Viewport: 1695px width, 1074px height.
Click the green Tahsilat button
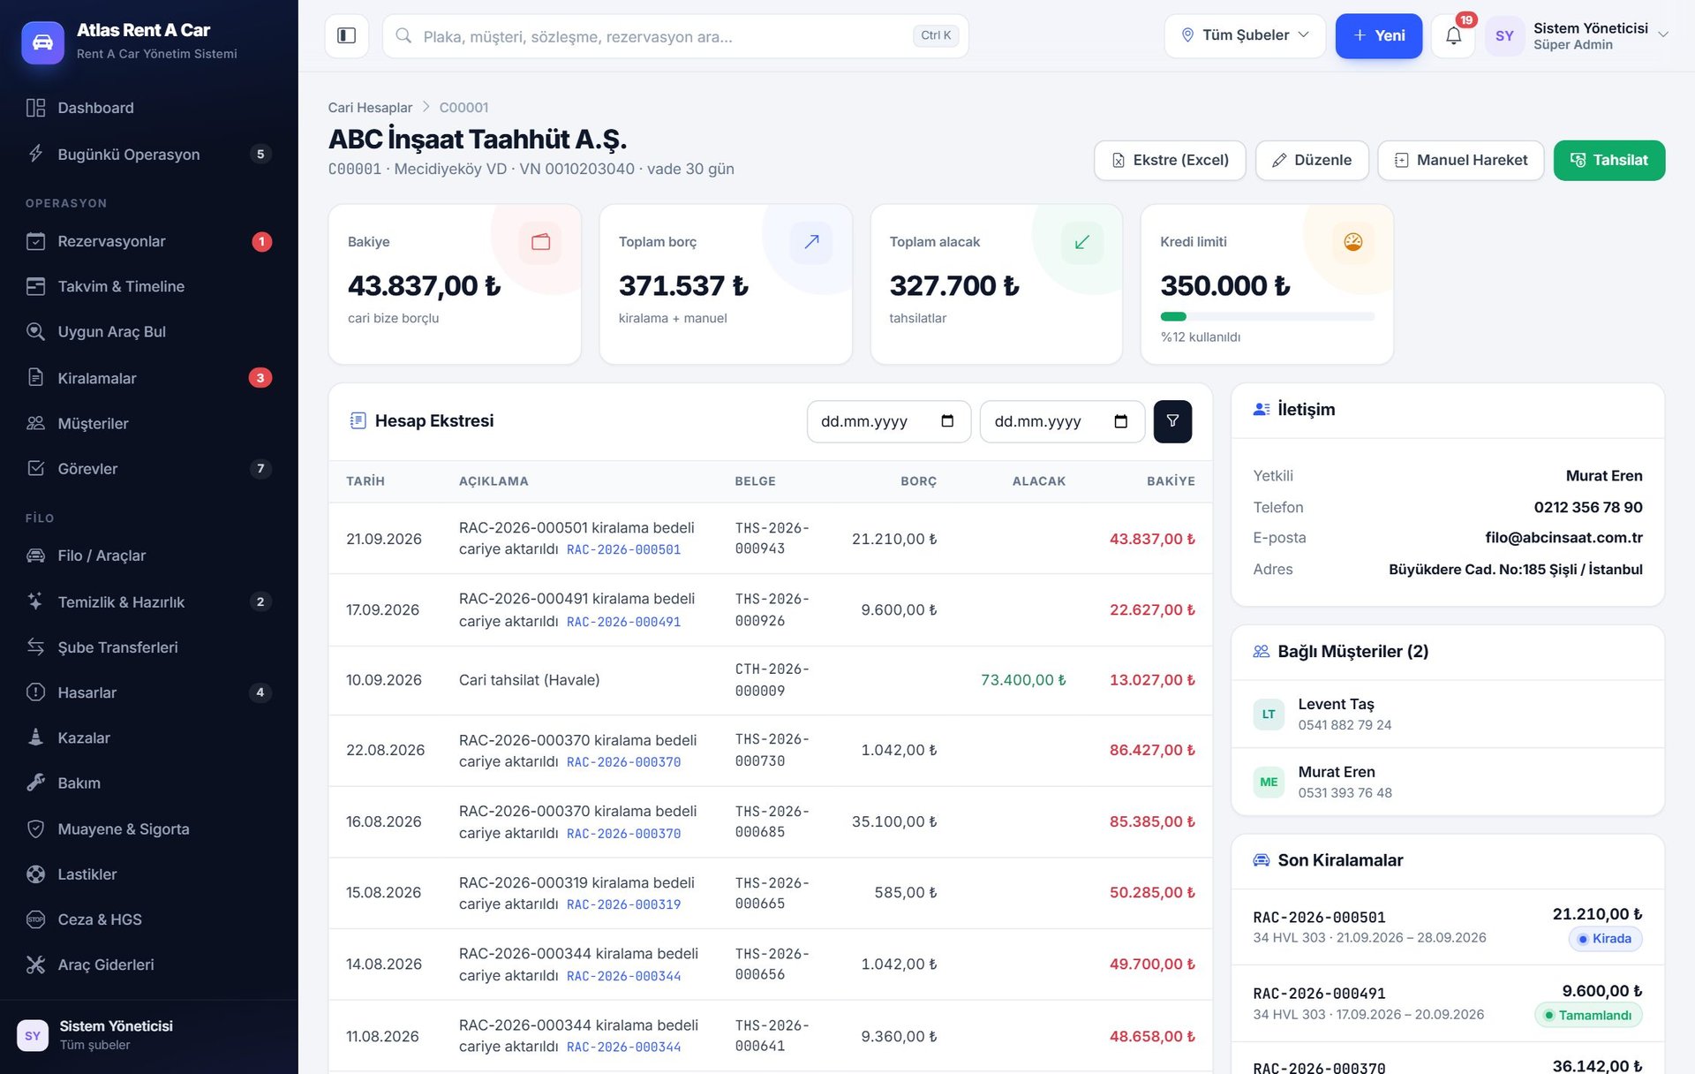1608,160
